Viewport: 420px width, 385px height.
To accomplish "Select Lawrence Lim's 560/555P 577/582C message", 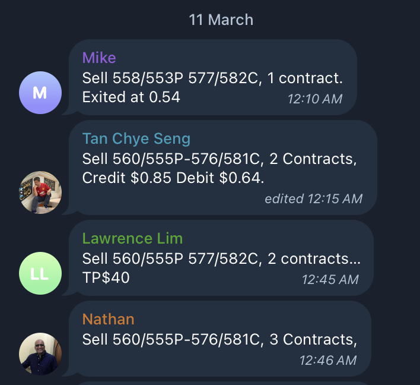I will click(221, 258).
